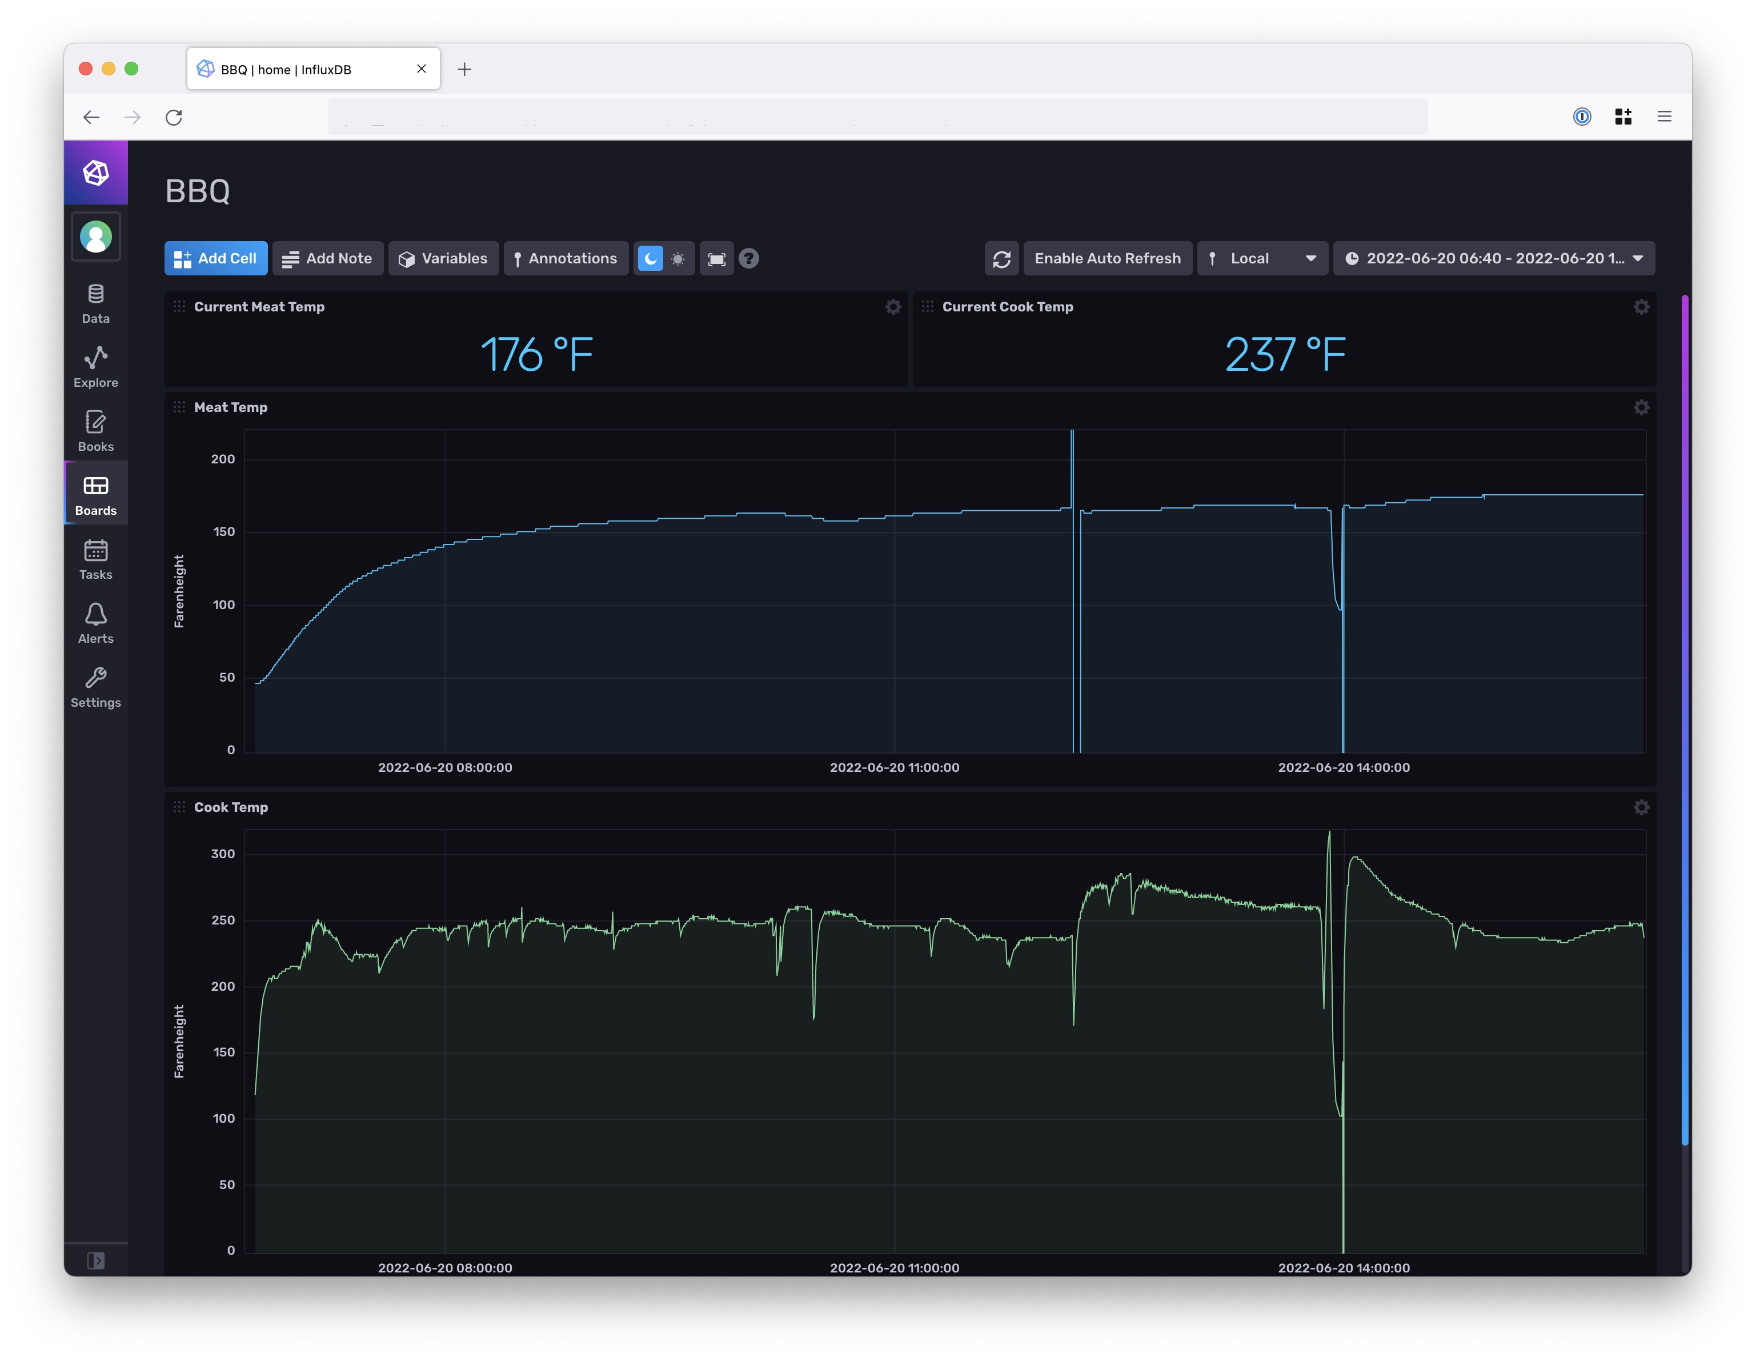Open the browser menu at top right

pyautogui.click(x=1663, y=117)
